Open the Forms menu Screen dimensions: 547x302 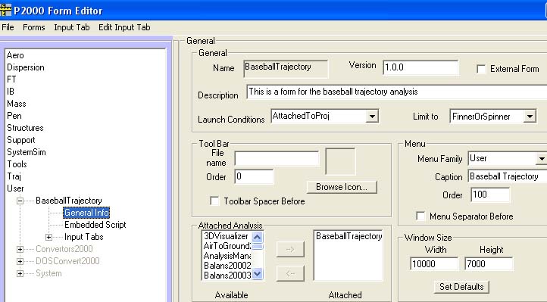tap(34, 27)
